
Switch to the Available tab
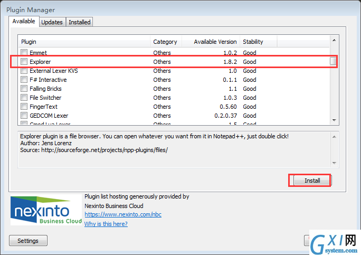click(x=24, y=22)
